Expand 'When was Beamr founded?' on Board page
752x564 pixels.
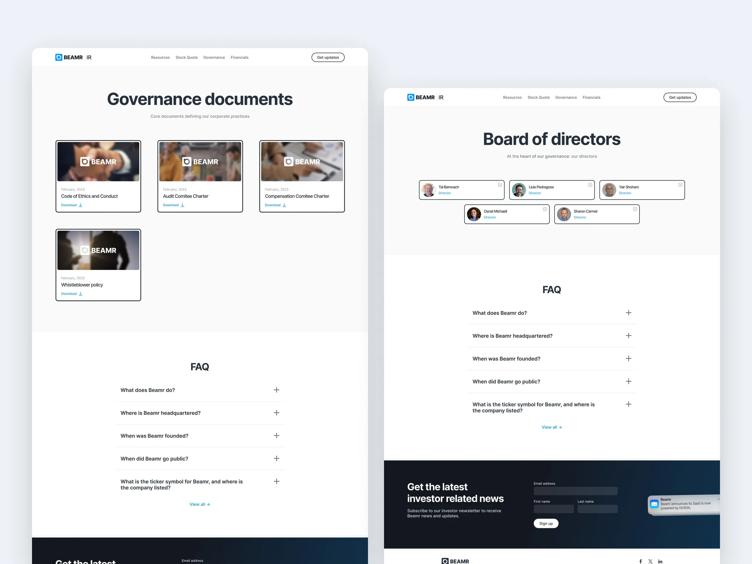(x=629, y=358)
